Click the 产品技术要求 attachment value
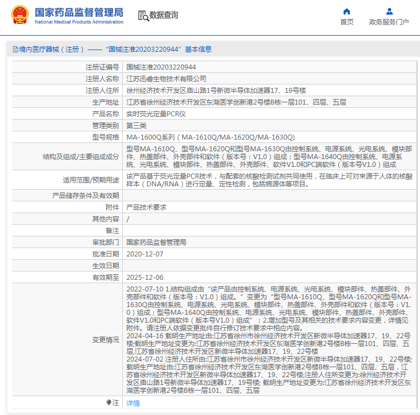Screen dimensions: 420x415 [146, 207]
